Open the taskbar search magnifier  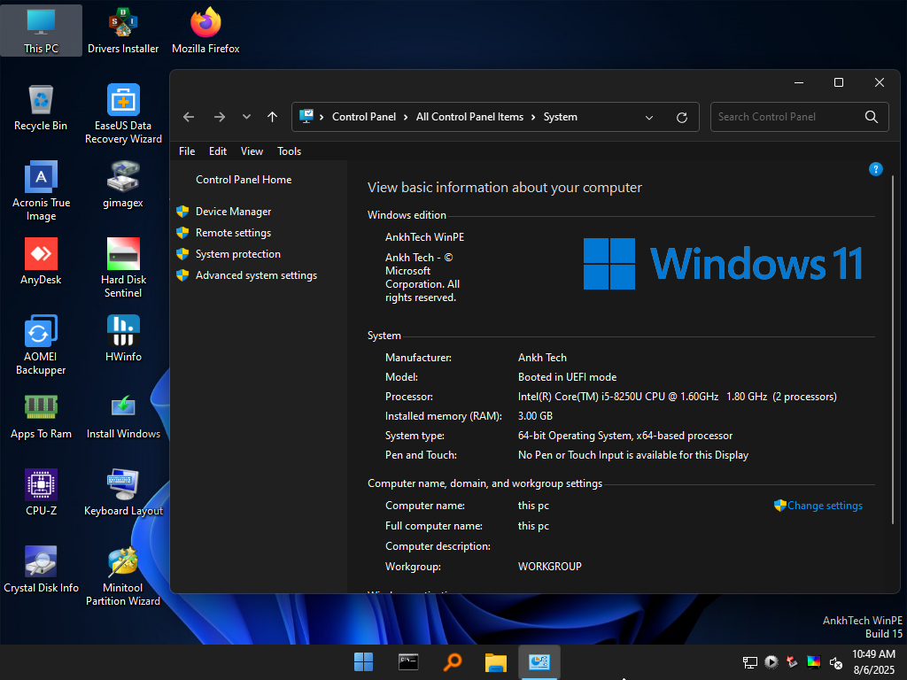click(453, 662)
